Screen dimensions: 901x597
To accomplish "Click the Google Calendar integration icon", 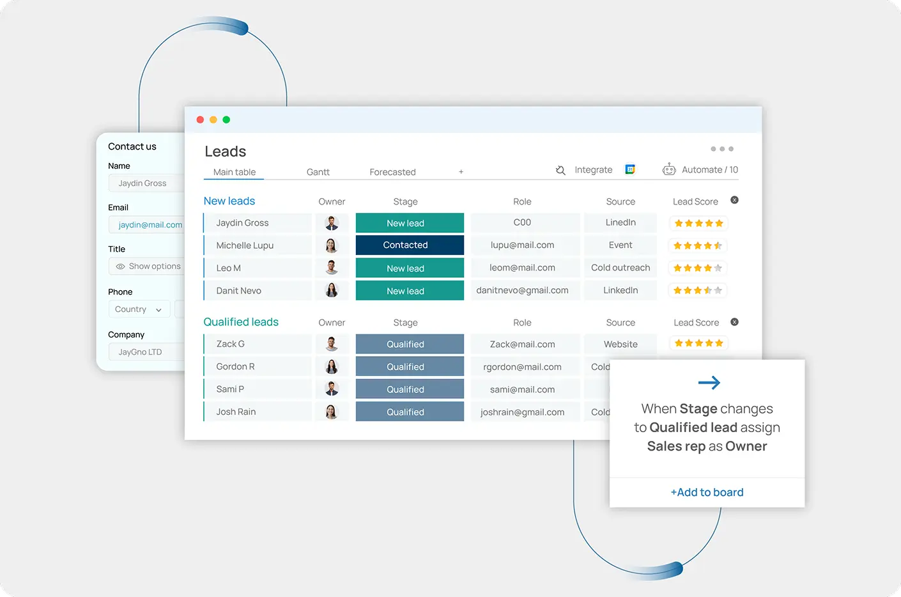I will (x=630, y=169).
